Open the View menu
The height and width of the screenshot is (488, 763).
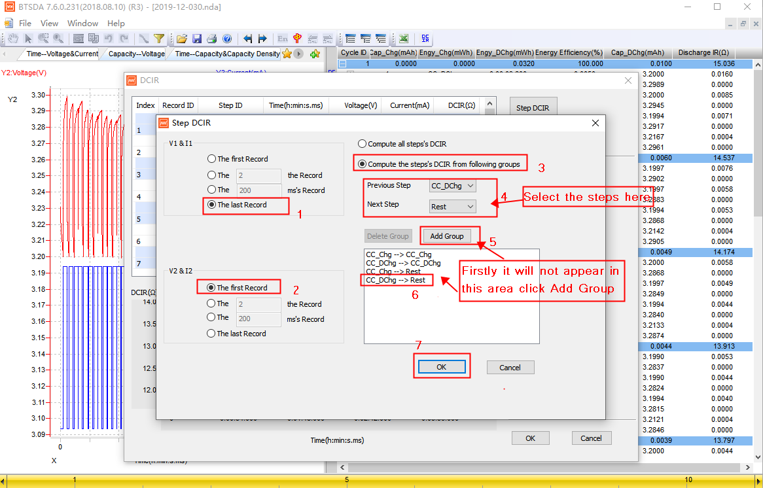49,23
